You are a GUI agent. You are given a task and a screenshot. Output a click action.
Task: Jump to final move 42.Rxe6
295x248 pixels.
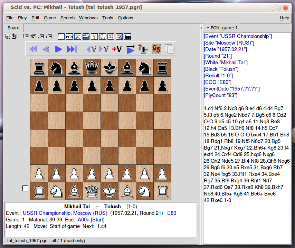pyautogui.click(x=213, y=200)
